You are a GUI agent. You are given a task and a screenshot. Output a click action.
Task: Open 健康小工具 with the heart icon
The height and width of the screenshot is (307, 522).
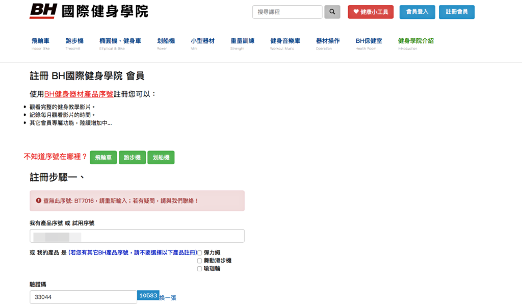click(x=371, y=12)
